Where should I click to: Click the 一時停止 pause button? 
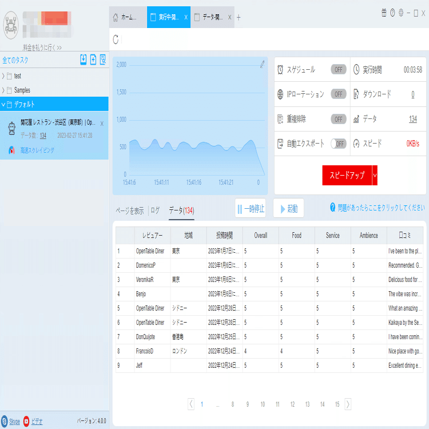(251, 208)
